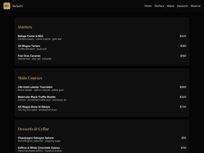Click Hand-harvested saffron hazelnut praline text
Image resolution: width=204 pixels, height=153 pixels.
(x=40, y=151)
